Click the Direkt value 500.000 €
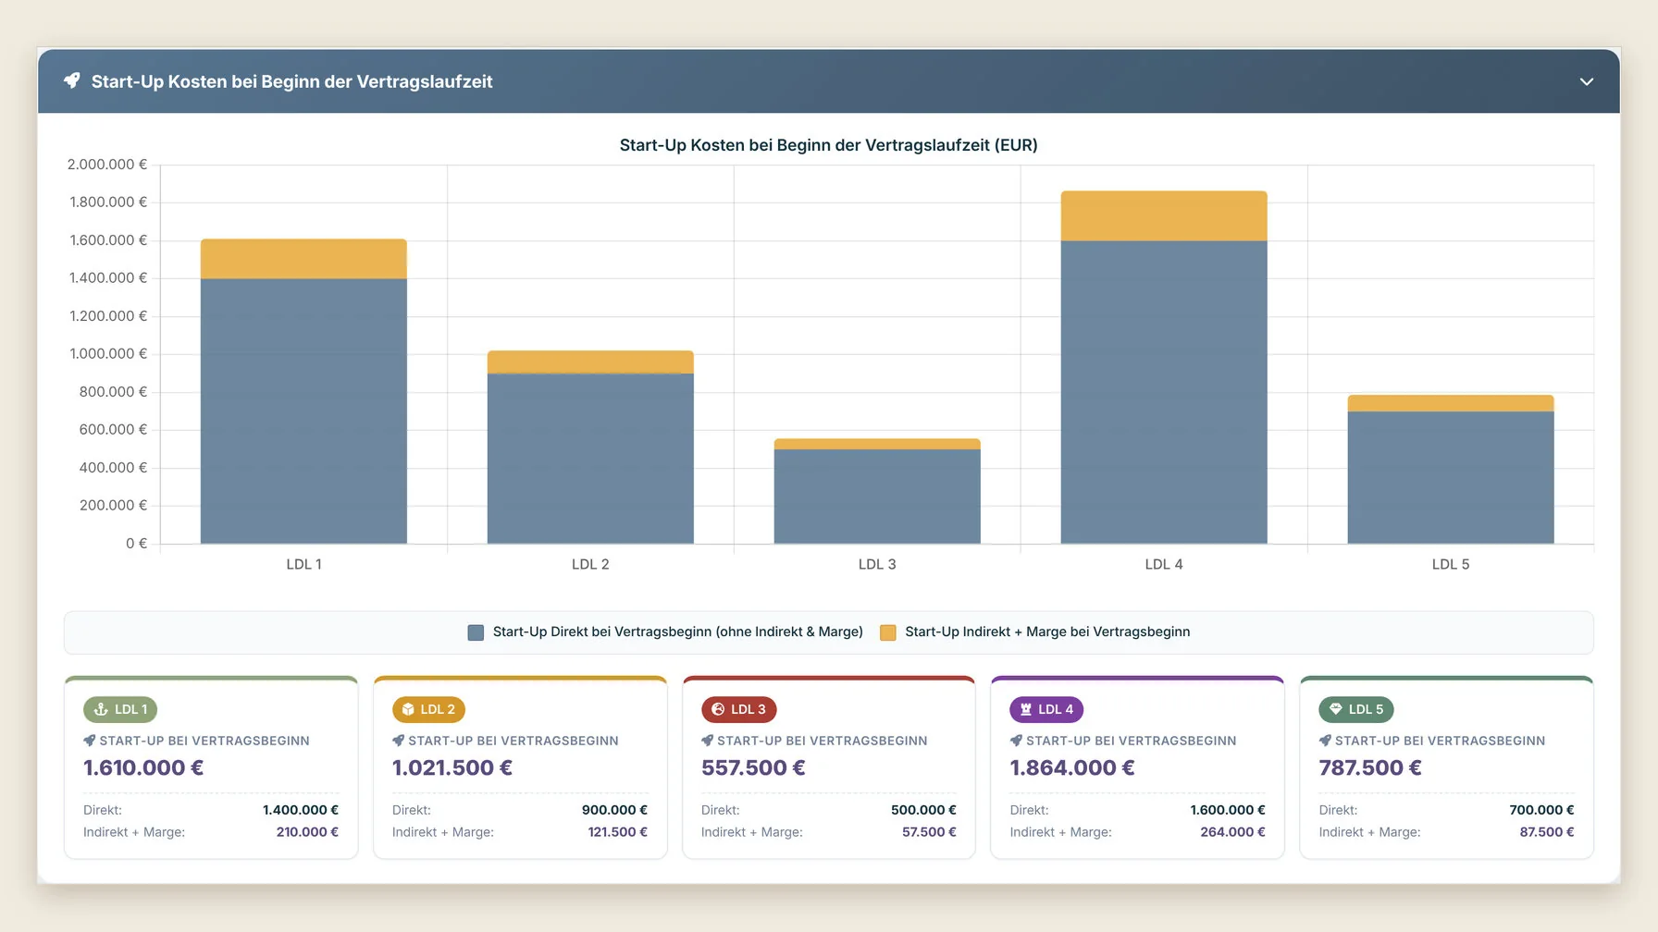Viewport: 1658px width, 932px height. [x=923, y=810]
